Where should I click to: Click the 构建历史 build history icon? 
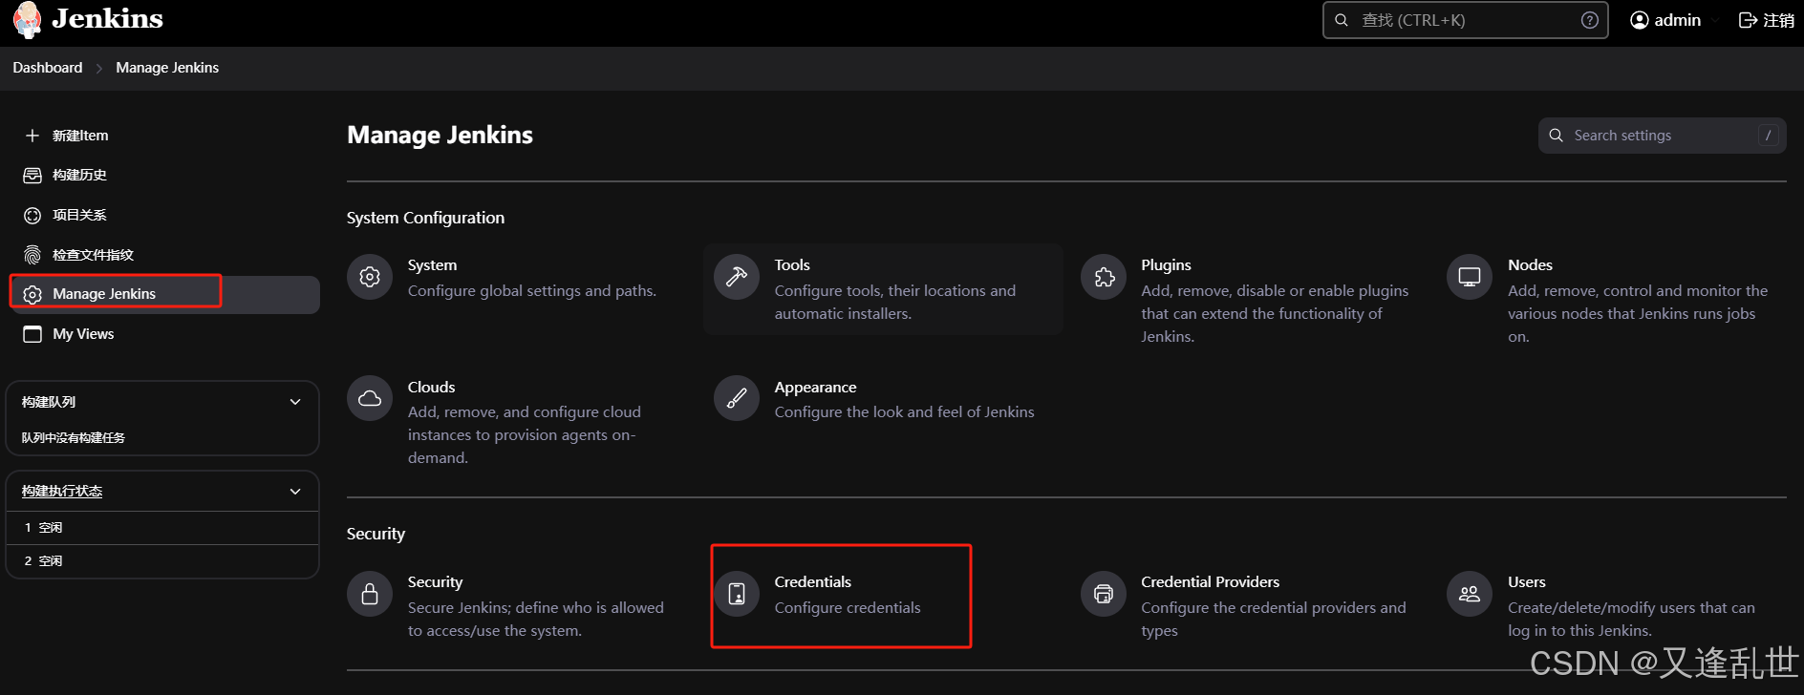click(32, 175)
